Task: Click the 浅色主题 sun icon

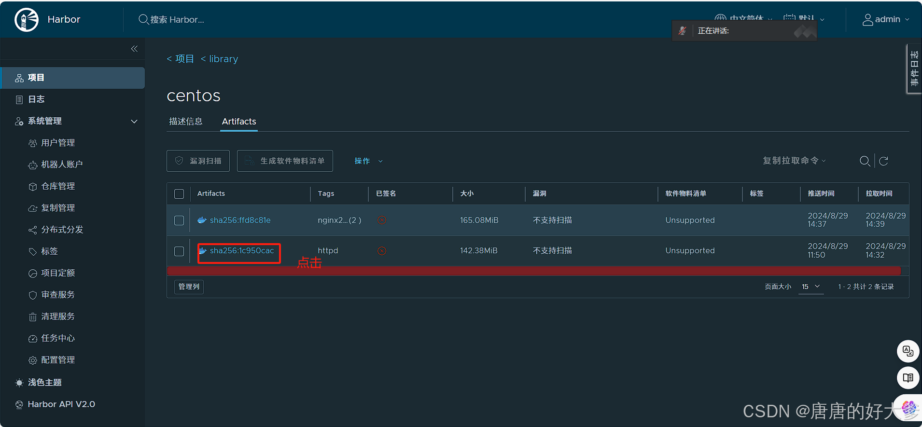Action: (19, 383)
